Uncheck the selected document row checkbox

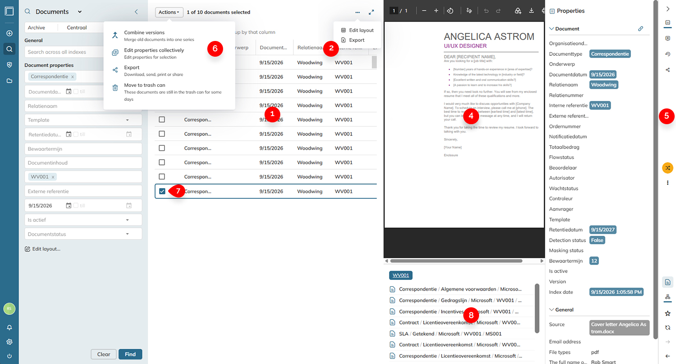162,191
